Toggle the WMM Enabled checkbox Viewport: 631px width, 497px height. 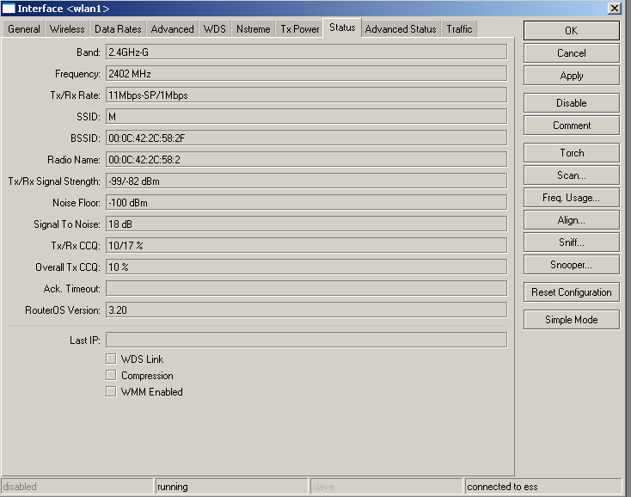(x=111, y=391)
